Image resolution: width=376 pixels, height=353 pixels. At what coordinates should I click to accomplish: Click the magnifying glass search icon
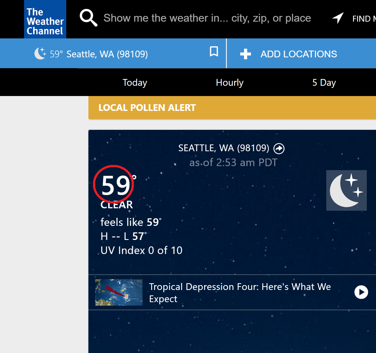click(88, 18)
